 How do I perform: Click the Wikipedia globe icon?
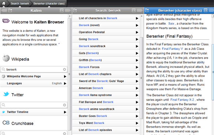click(x=6, y=58)
